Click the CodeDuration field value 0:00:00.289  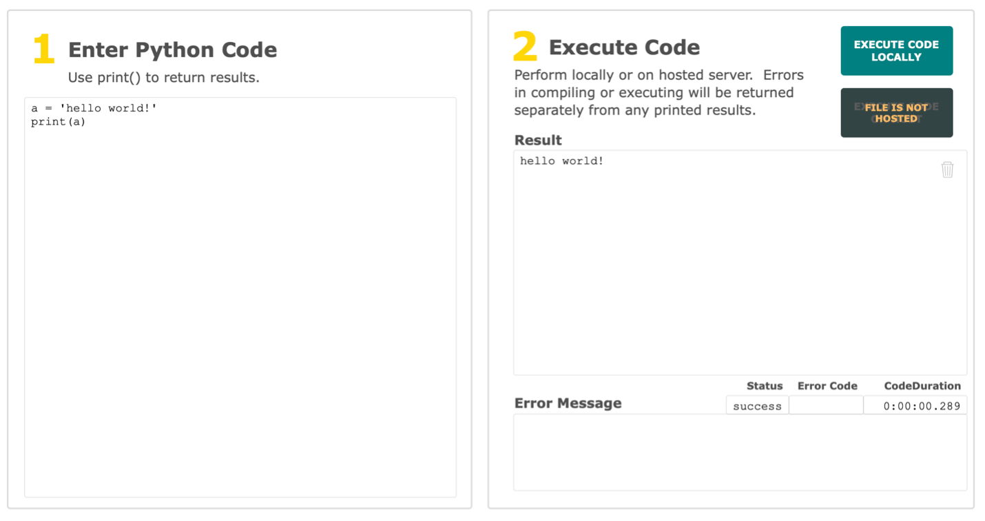point(921,406)
